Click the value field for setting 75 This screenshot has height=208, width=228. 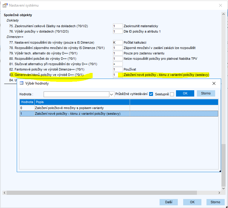point(118,26)
